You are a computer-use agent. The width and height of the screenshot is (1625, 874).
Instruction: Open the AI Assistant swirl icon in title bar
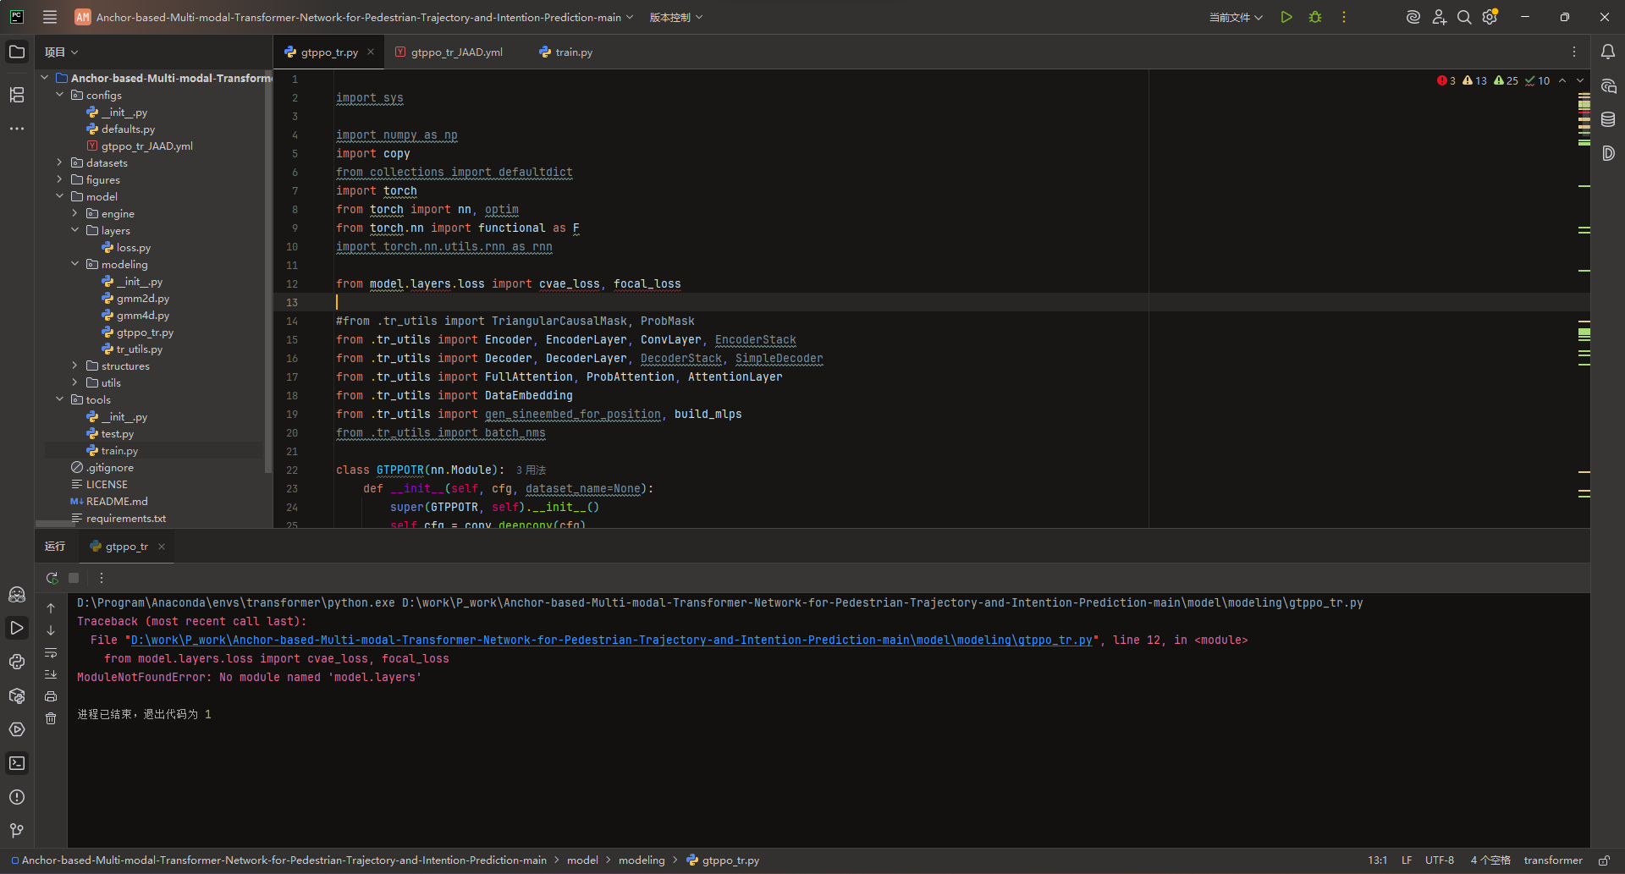click(x=1413, y=17)
